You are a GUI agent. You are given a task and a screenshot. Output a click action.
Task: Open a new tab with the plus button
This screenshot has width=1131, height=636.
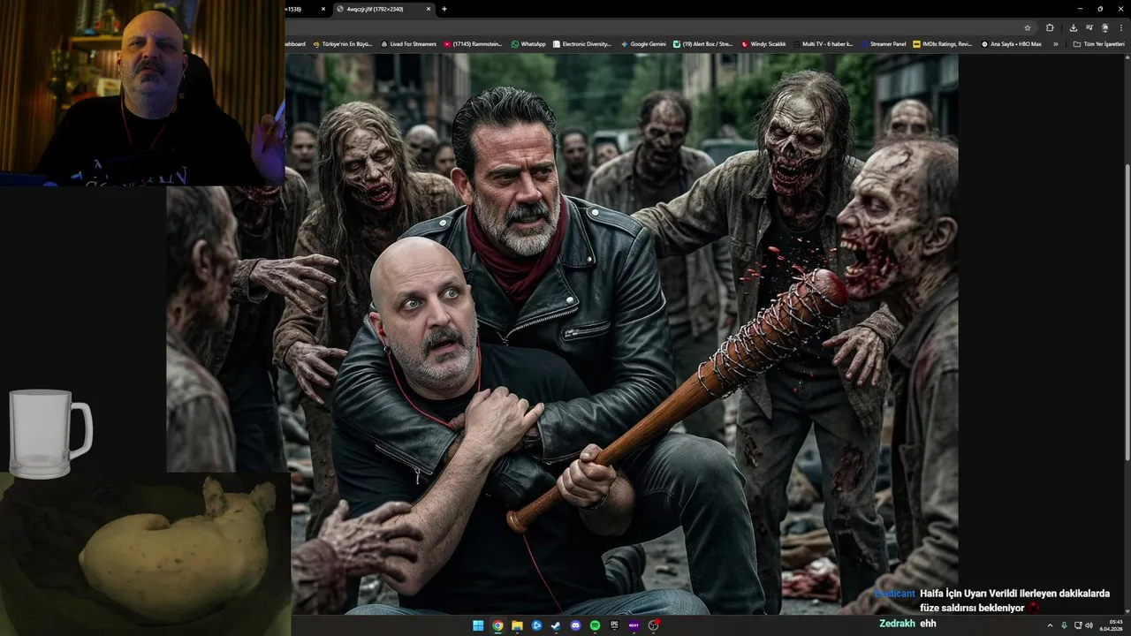point(444,9)
